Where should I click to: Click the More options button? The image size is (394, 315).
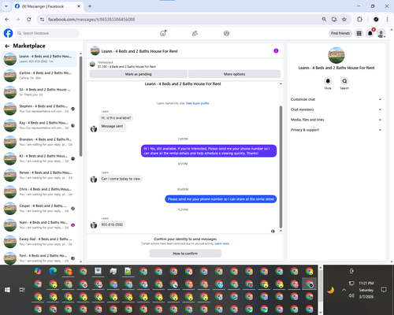tap(235, 74)
